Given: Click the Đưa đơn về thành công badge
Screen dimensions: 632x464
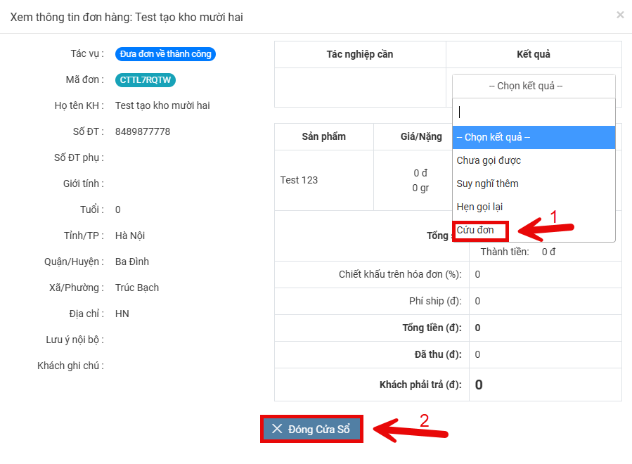Looking at the screenshot, I should point(165,54).
